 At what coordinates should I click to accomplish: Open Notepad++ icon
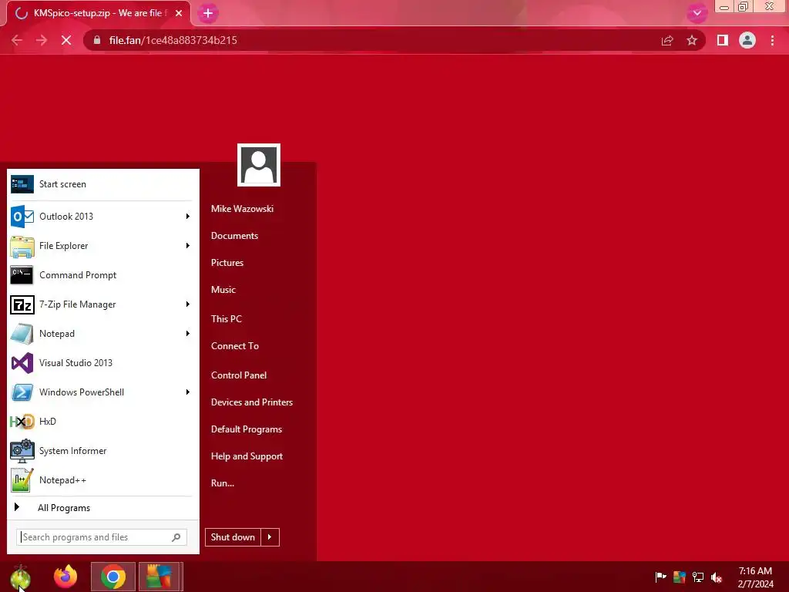click(x=22, y=480)
